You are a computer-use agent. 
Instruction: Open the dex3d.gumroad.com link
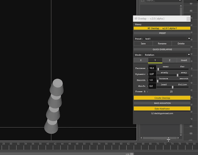point(162,113)
